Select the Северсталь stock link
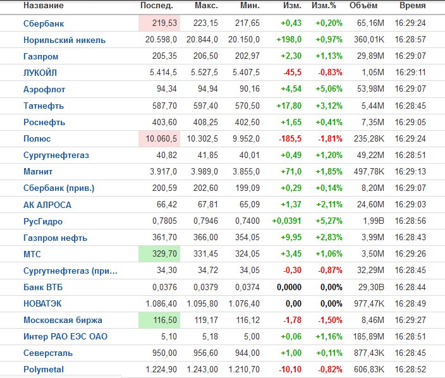Screen dimensions: 445x378 pyautogui.click(x=48, y=353)
